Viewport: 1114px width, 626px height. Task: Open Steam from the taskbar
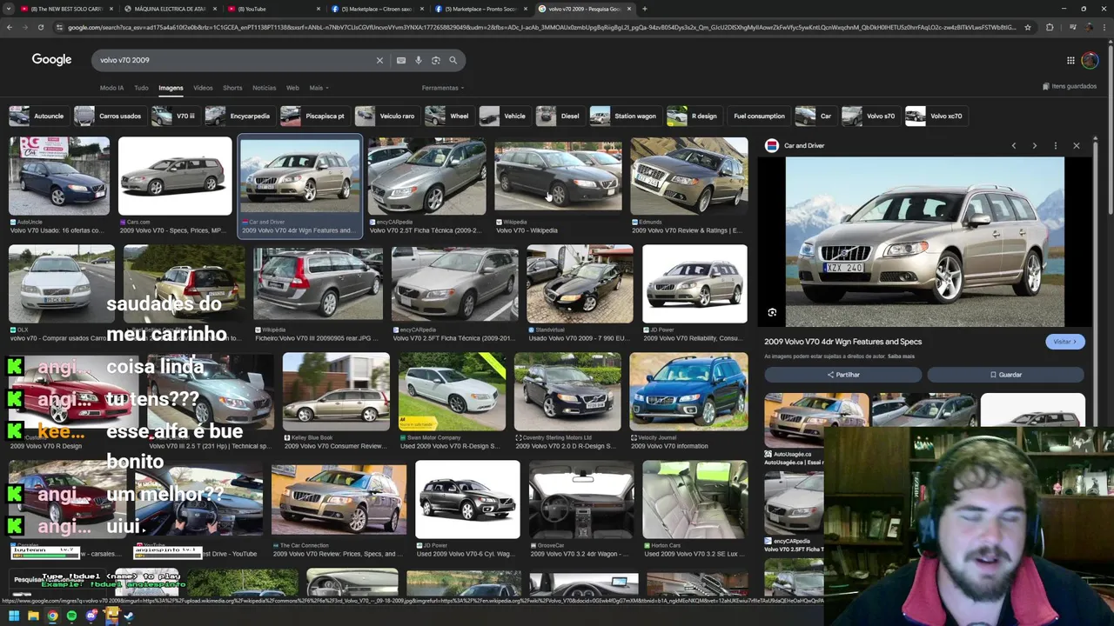129,616
